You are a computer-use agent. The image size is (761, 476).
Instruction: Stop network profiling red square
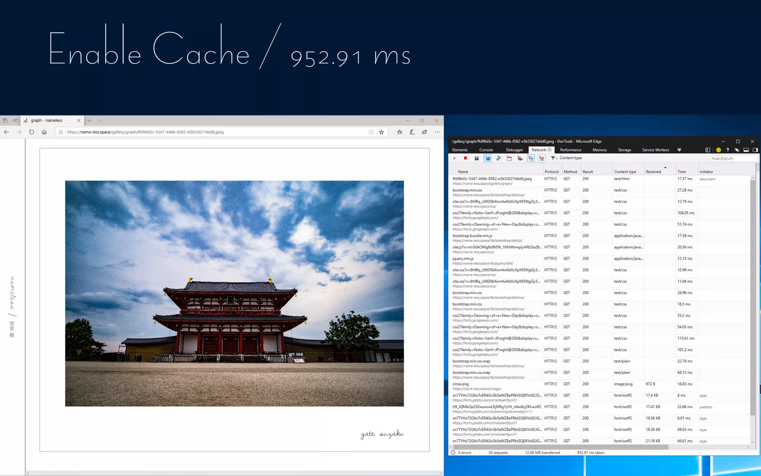[x=465, y=158]
